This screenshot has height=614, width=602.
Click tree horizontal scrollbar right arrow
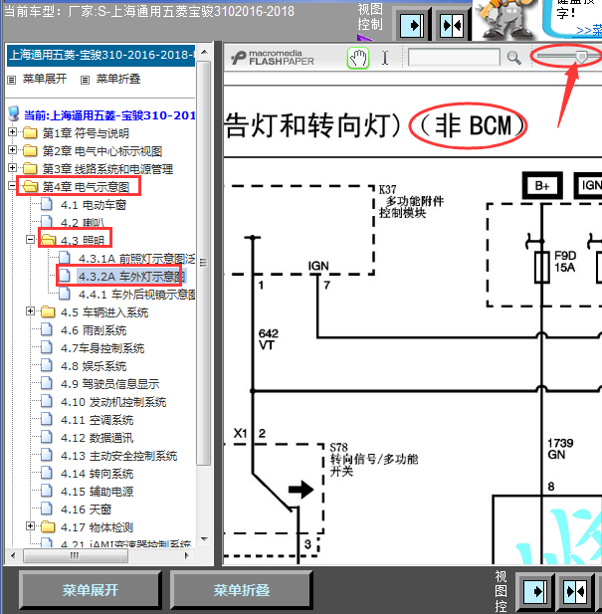pos(187,555)
